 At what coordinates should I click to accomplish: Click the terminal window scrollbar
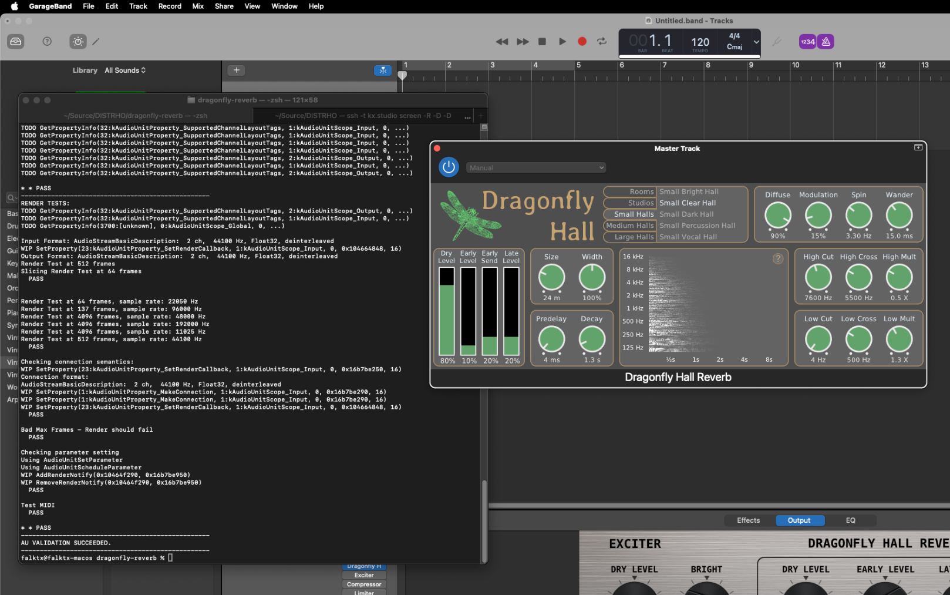click(x=484, y=521)
